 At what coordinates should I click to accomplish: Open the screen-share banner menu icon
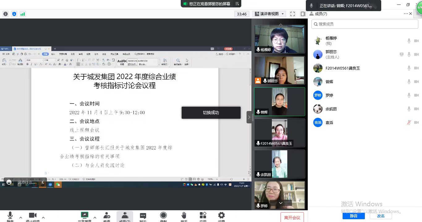click(237, 4)
